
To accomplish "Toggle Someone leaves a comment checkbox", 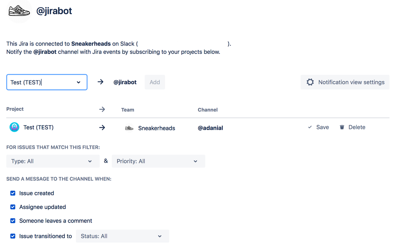I will [13, 221].
